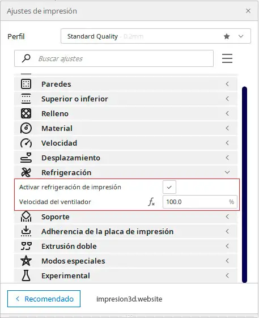Click the dark blue vertical scrollbar
Viewport: 259px width, 318px height.
click(x=245, y=185)
